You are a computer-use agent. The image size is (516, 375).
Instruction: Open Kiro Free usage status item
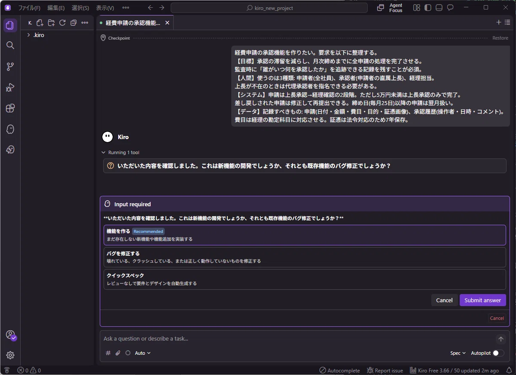pyautogui.click(x=454, y=370)
